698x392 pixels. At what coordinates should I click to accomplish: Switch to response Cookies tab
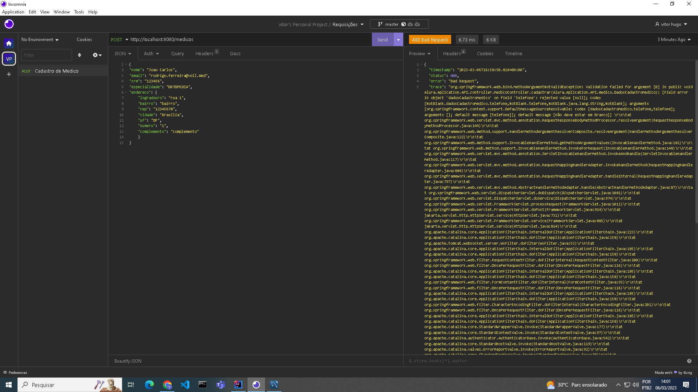485,53
